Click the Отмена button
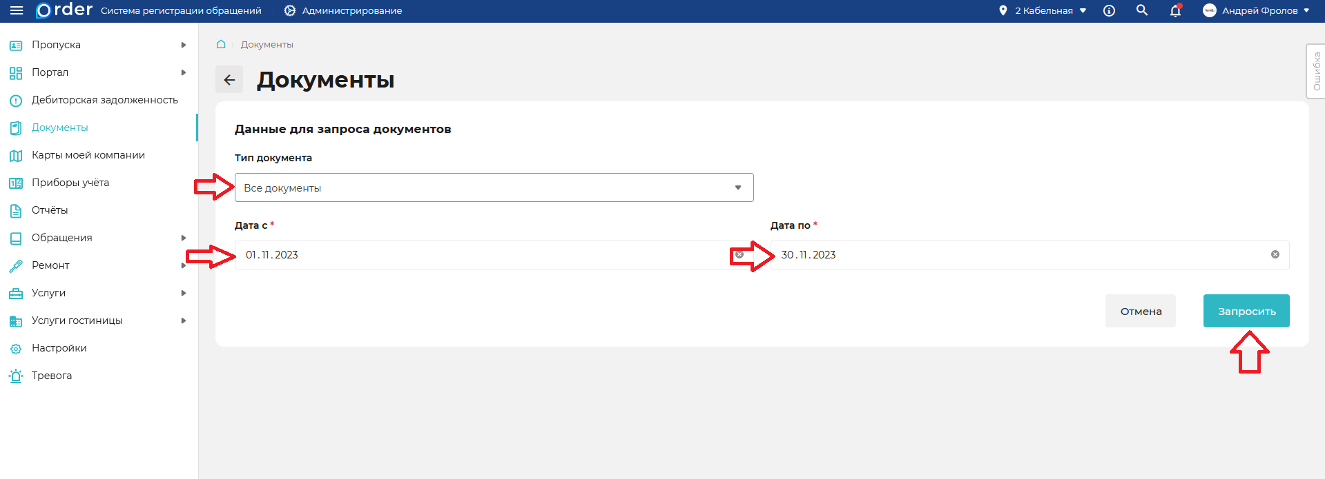The width and height of the screenshot is (1325, 479). coord(1140,311)
